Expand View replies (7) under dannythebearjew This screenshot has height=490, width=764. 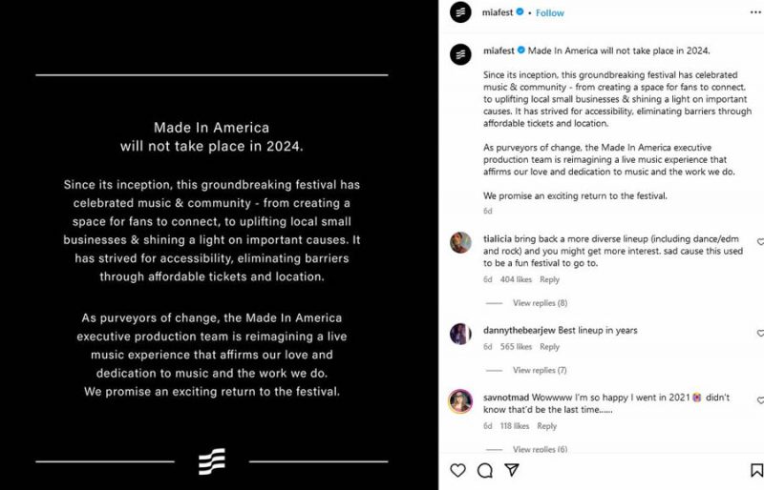(540, 370)
